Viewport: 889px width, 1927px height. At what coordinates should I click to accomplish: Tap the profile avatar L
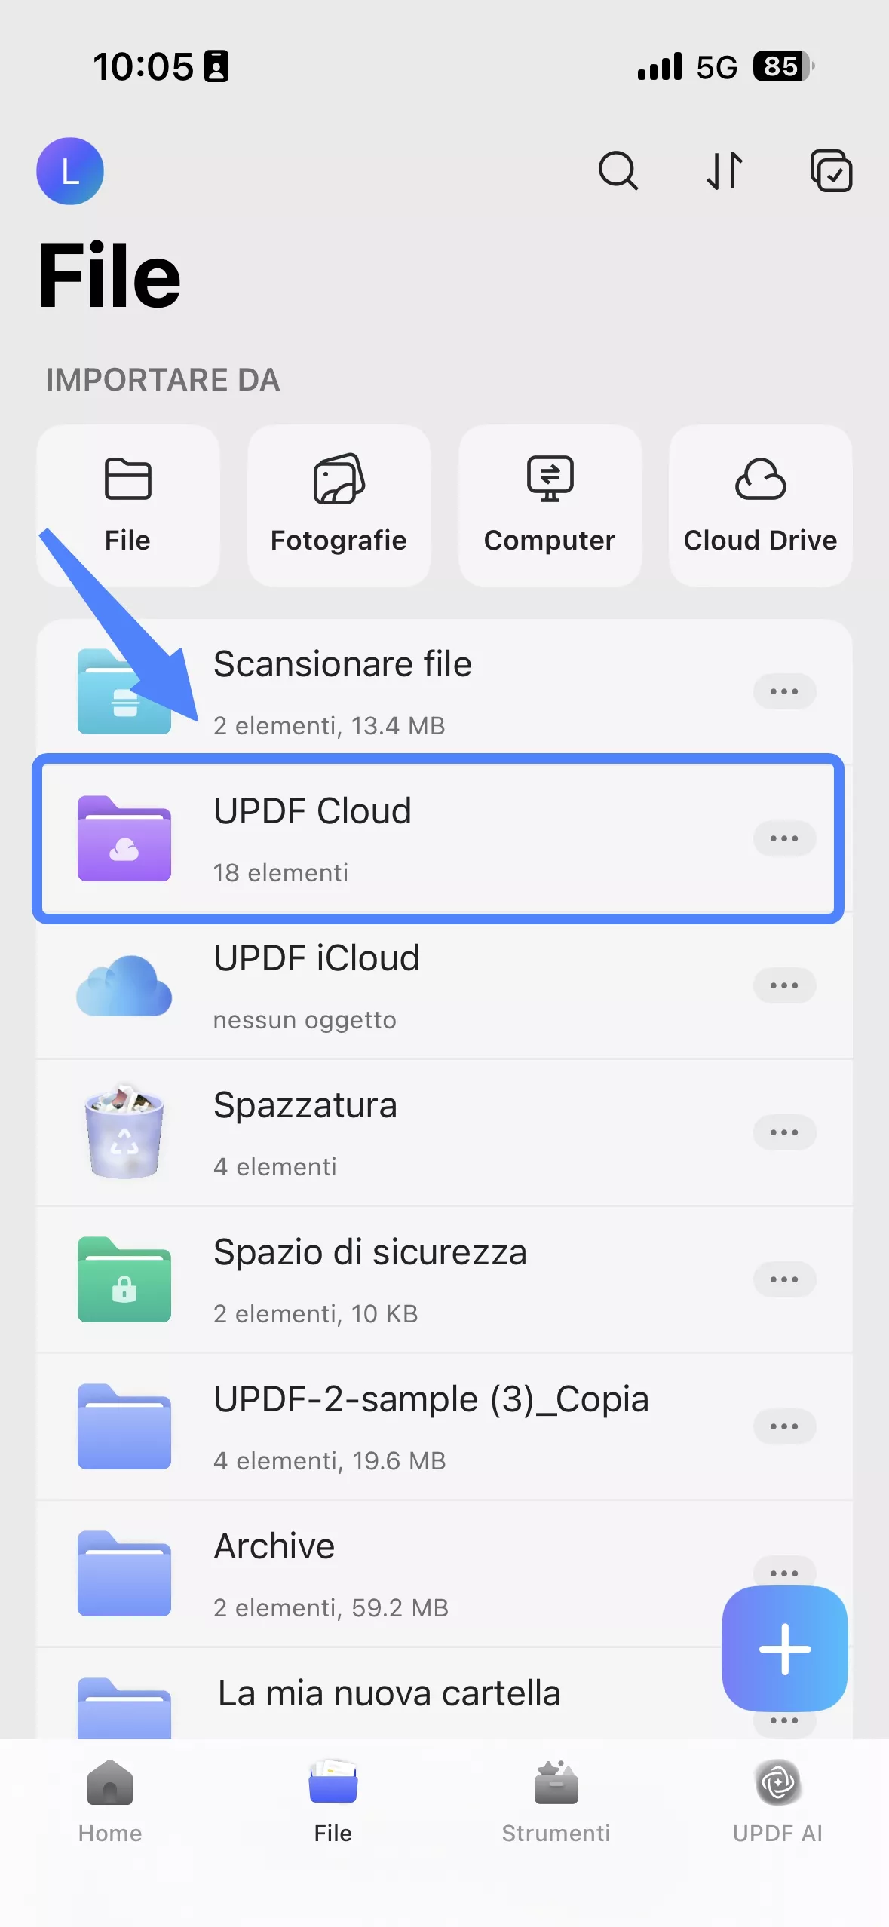point(70,171)
